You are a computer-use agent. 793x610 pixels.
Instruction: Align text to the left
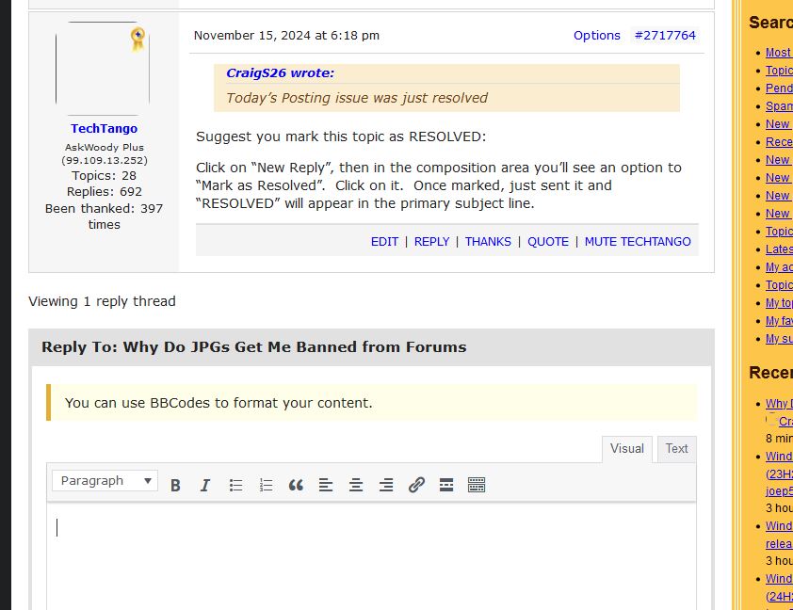[x=326, y=485]
